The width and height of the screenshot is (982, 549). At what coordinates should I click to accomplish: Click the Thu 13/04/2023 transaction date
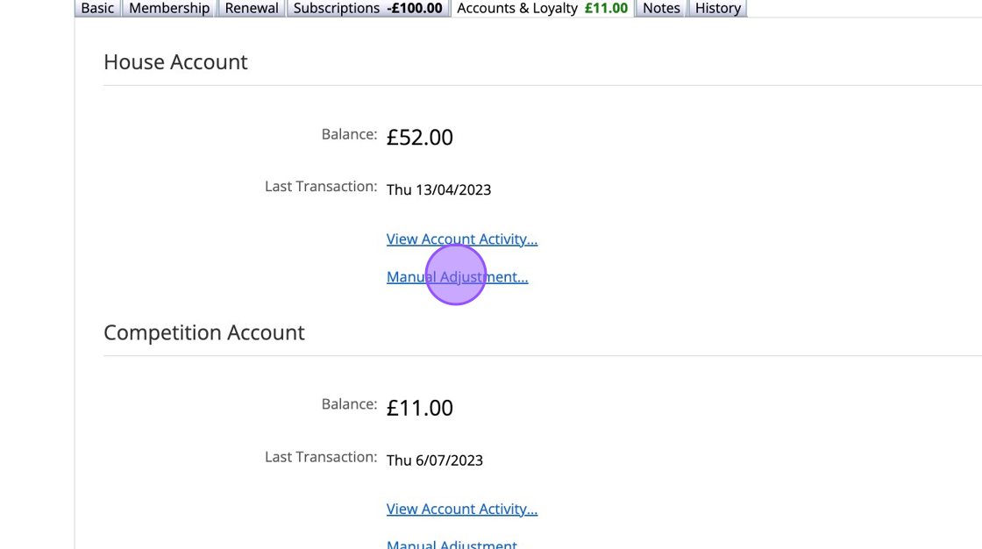438,189
